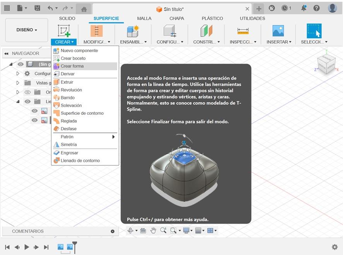The width and height of the screenshot is (343, 255).
Task: Click the Save disk icon
Action: 37,8
